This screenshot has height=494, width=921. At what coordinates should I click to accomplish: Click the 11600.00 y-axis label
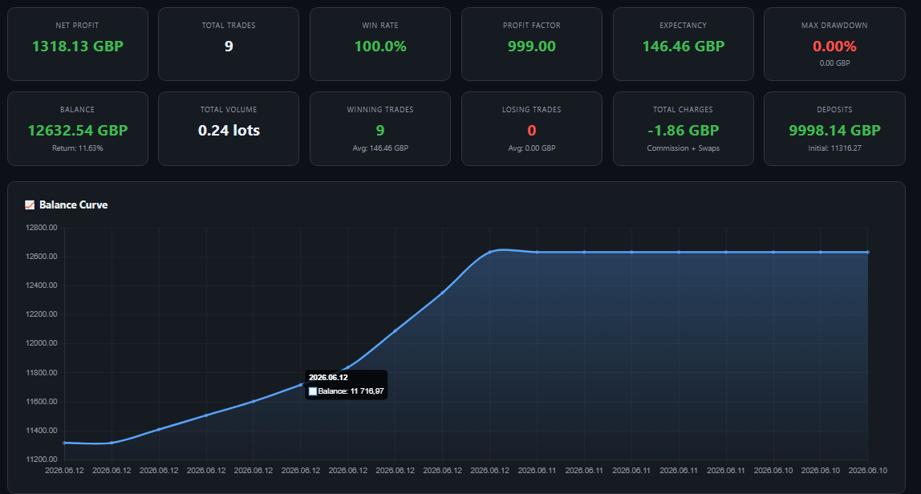click(x=41, y=402)
